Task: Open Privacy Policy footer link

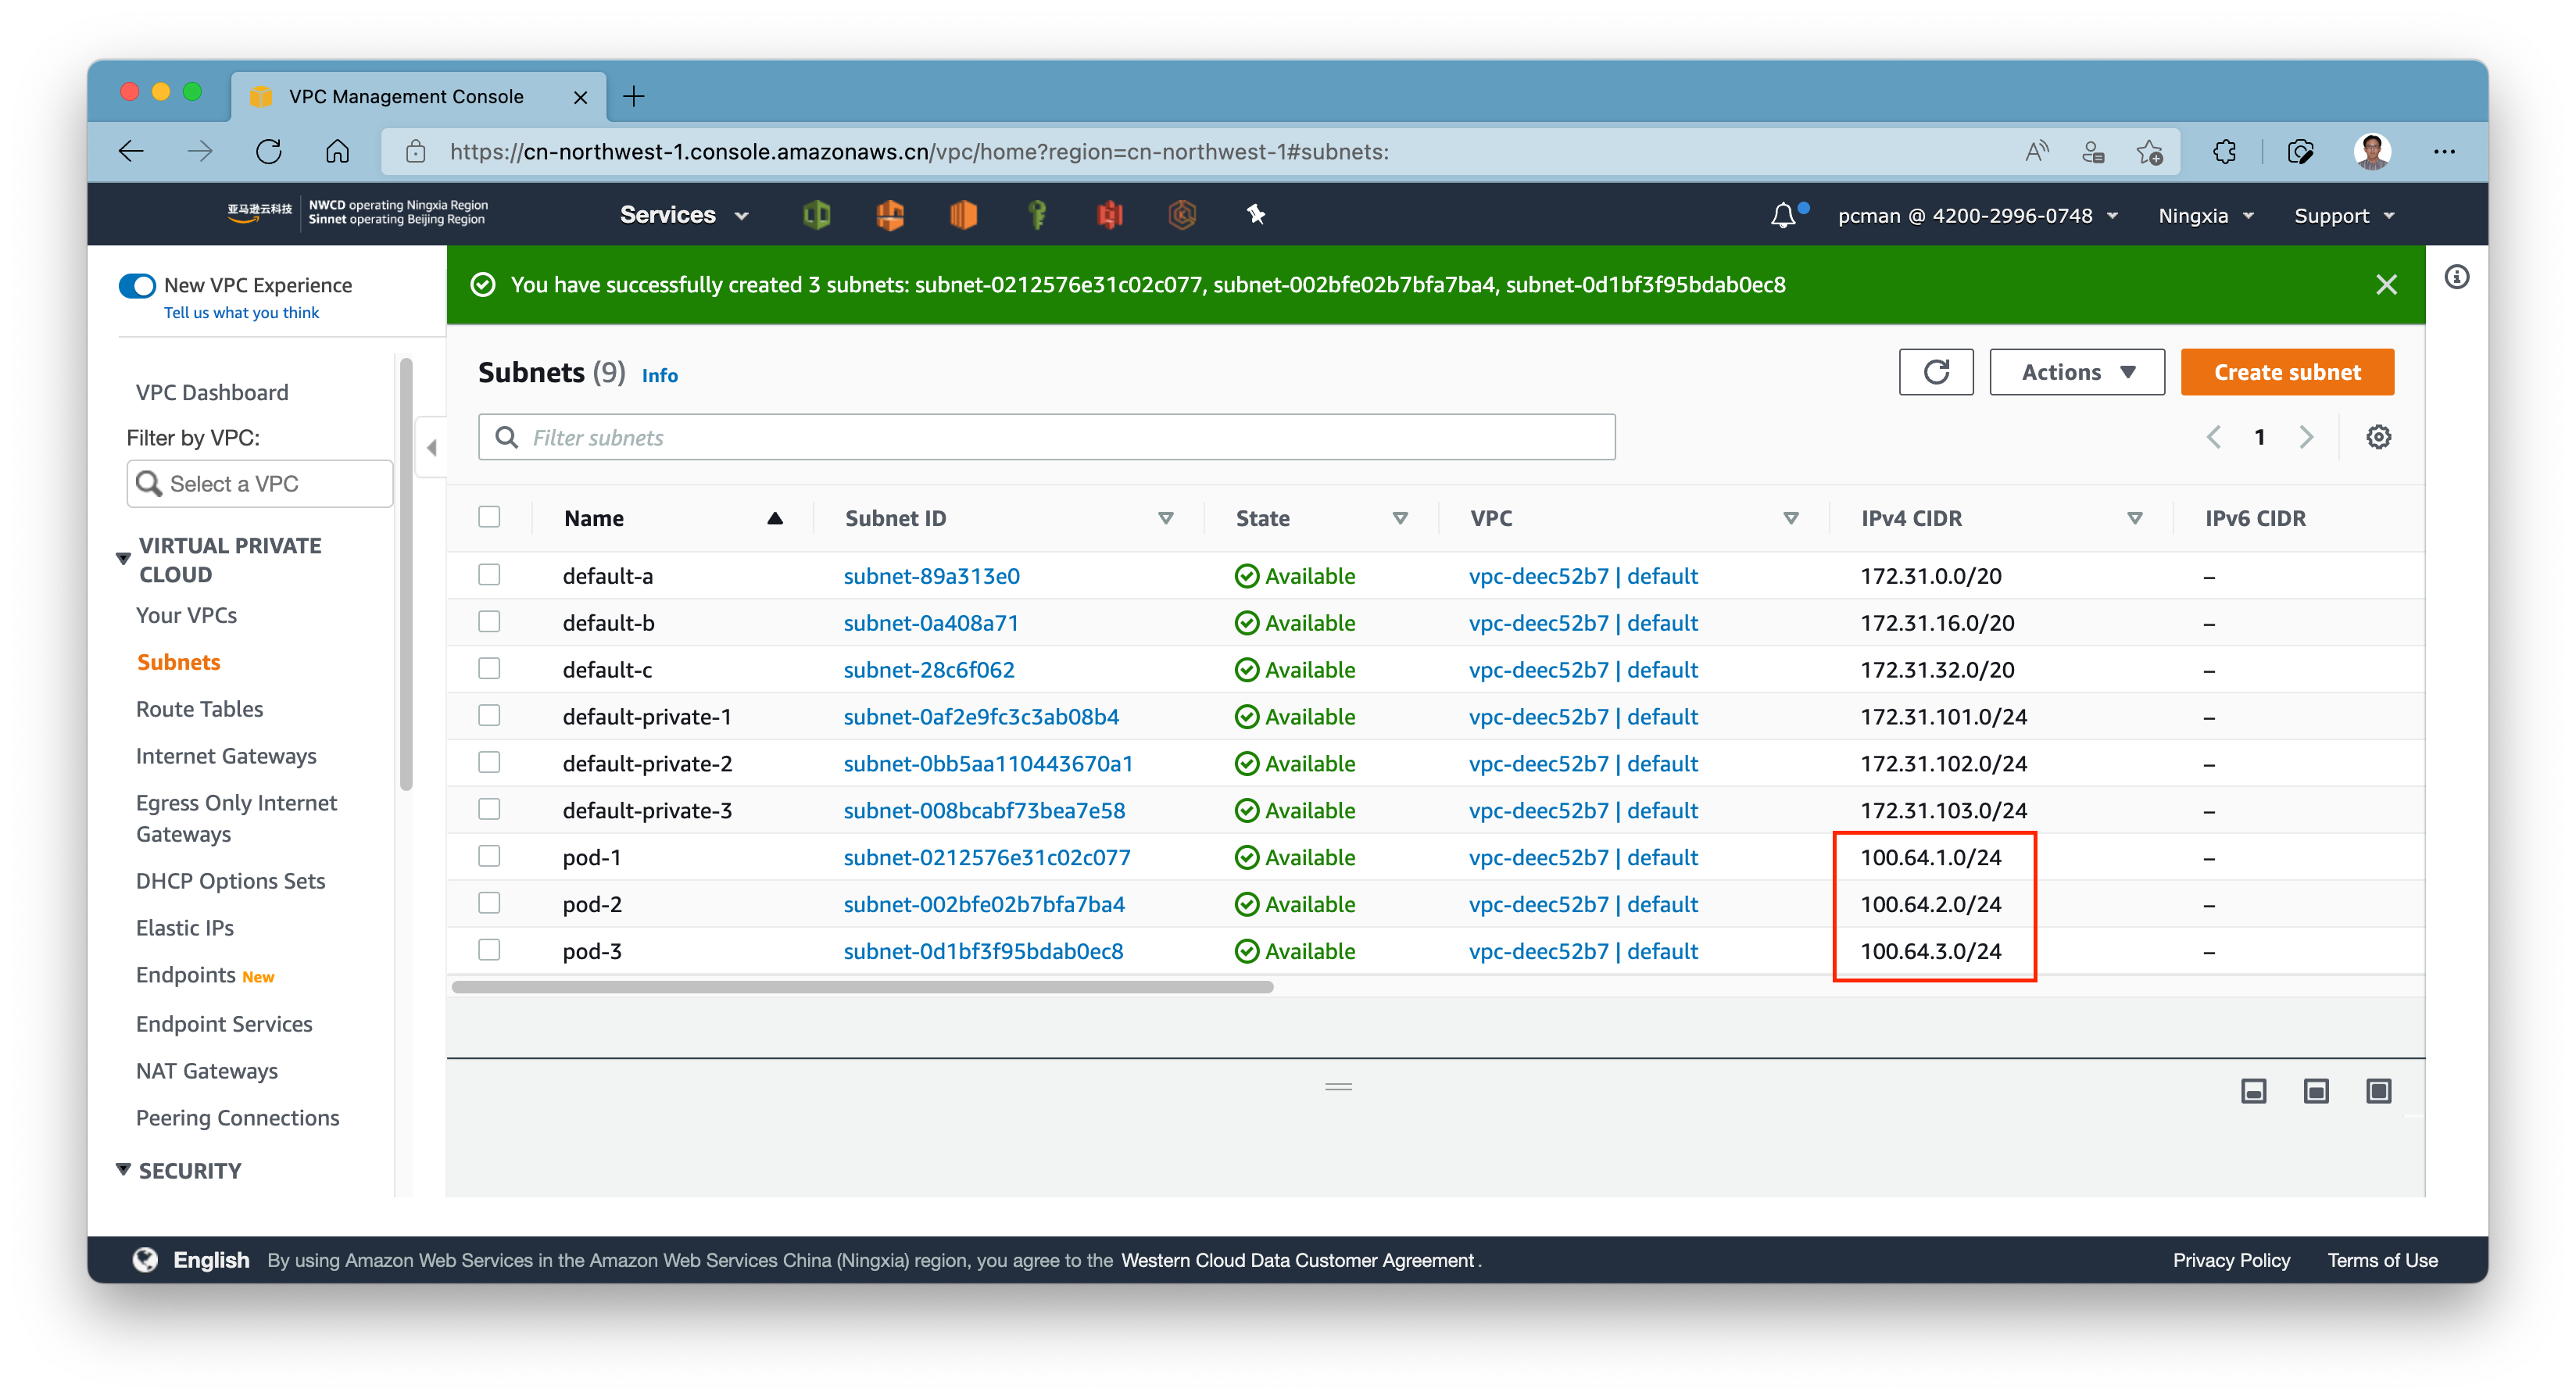Action: coord(2231,1260)
